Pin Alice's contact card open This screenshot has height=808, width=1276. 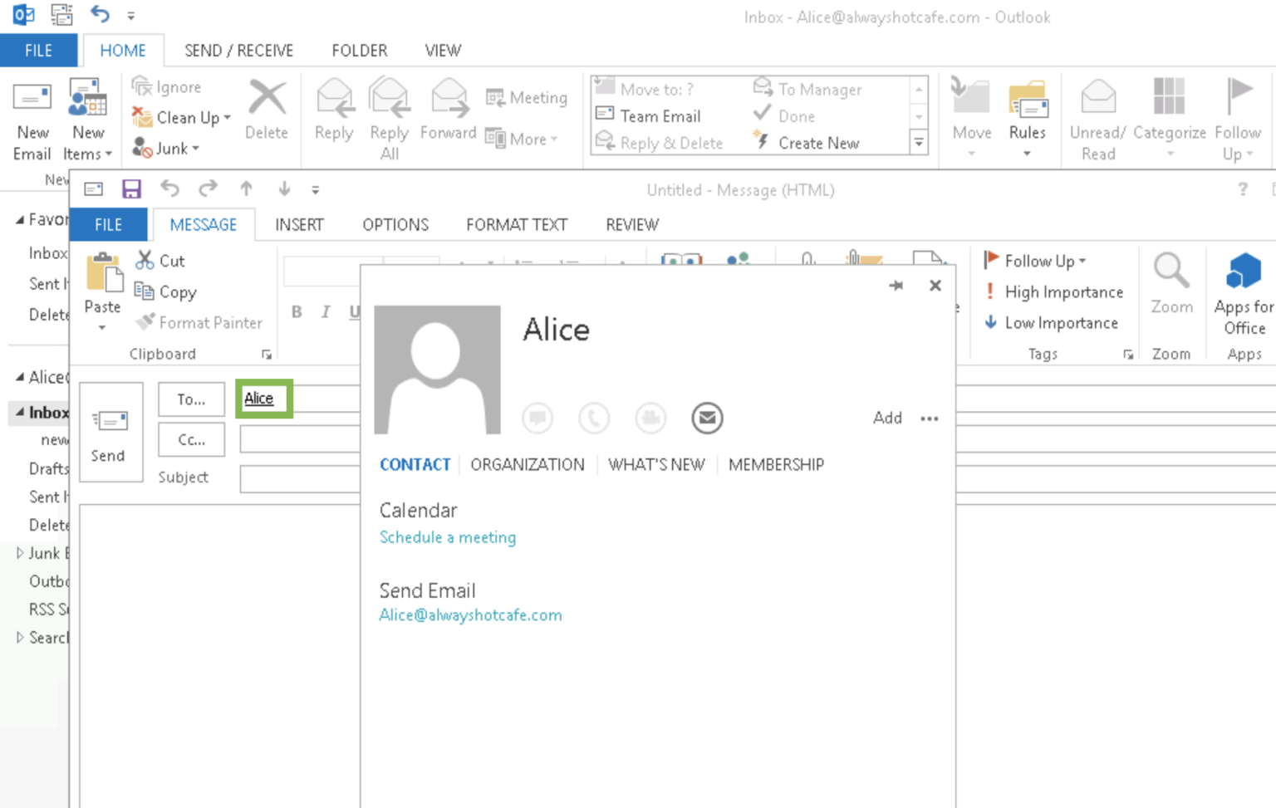(896, 285)
